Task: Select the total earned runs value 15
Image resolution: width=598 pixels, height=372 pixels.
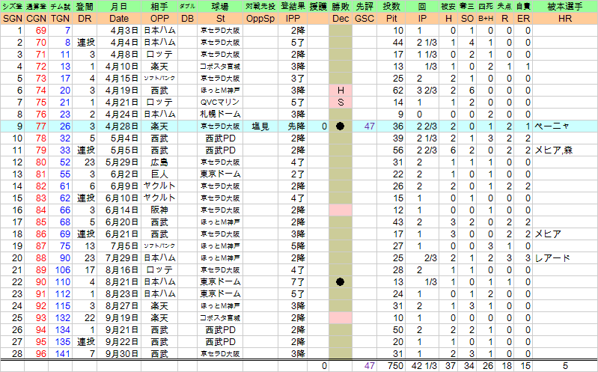Action: (525, 366)
